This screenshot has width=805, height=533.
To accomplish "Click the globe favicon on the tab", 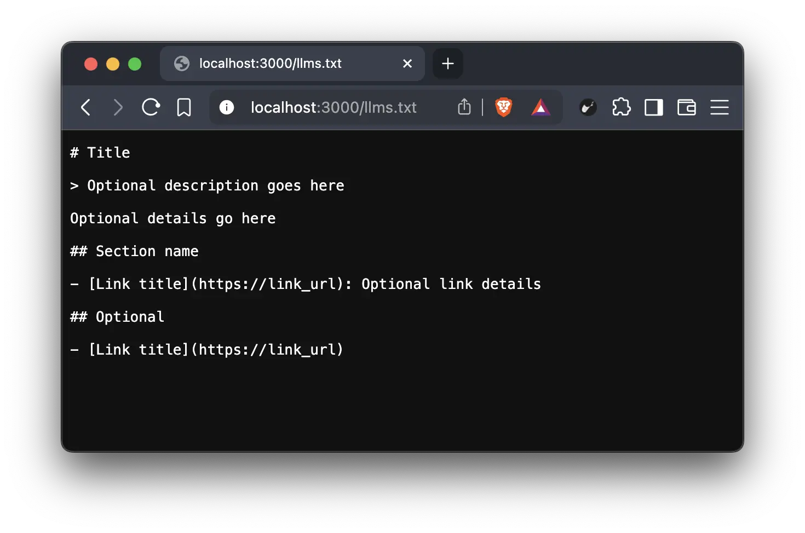I will [x=182, y=63].
